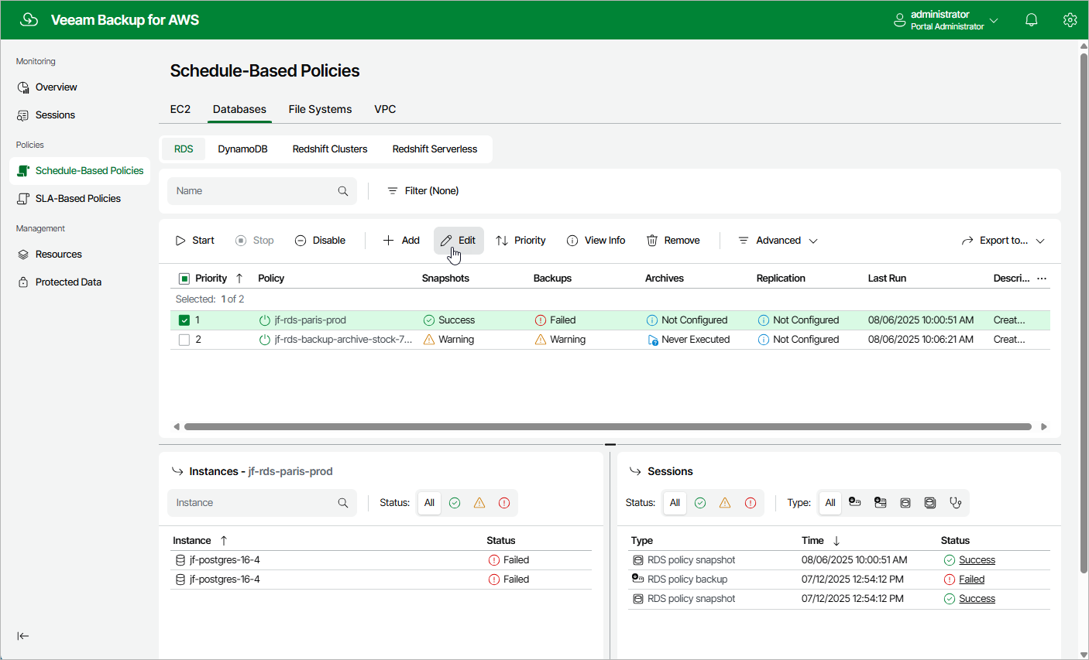Filter sessions by snapshot type icon
The height and width of the screenshot is (660, 1089).
(x=905, y=503)
